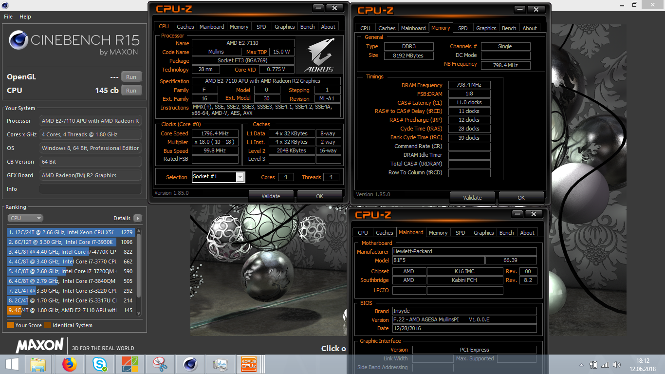Open the Help menu in Cinebench
The width and height of the screenshot is (665, 374).
coord(25,17)
